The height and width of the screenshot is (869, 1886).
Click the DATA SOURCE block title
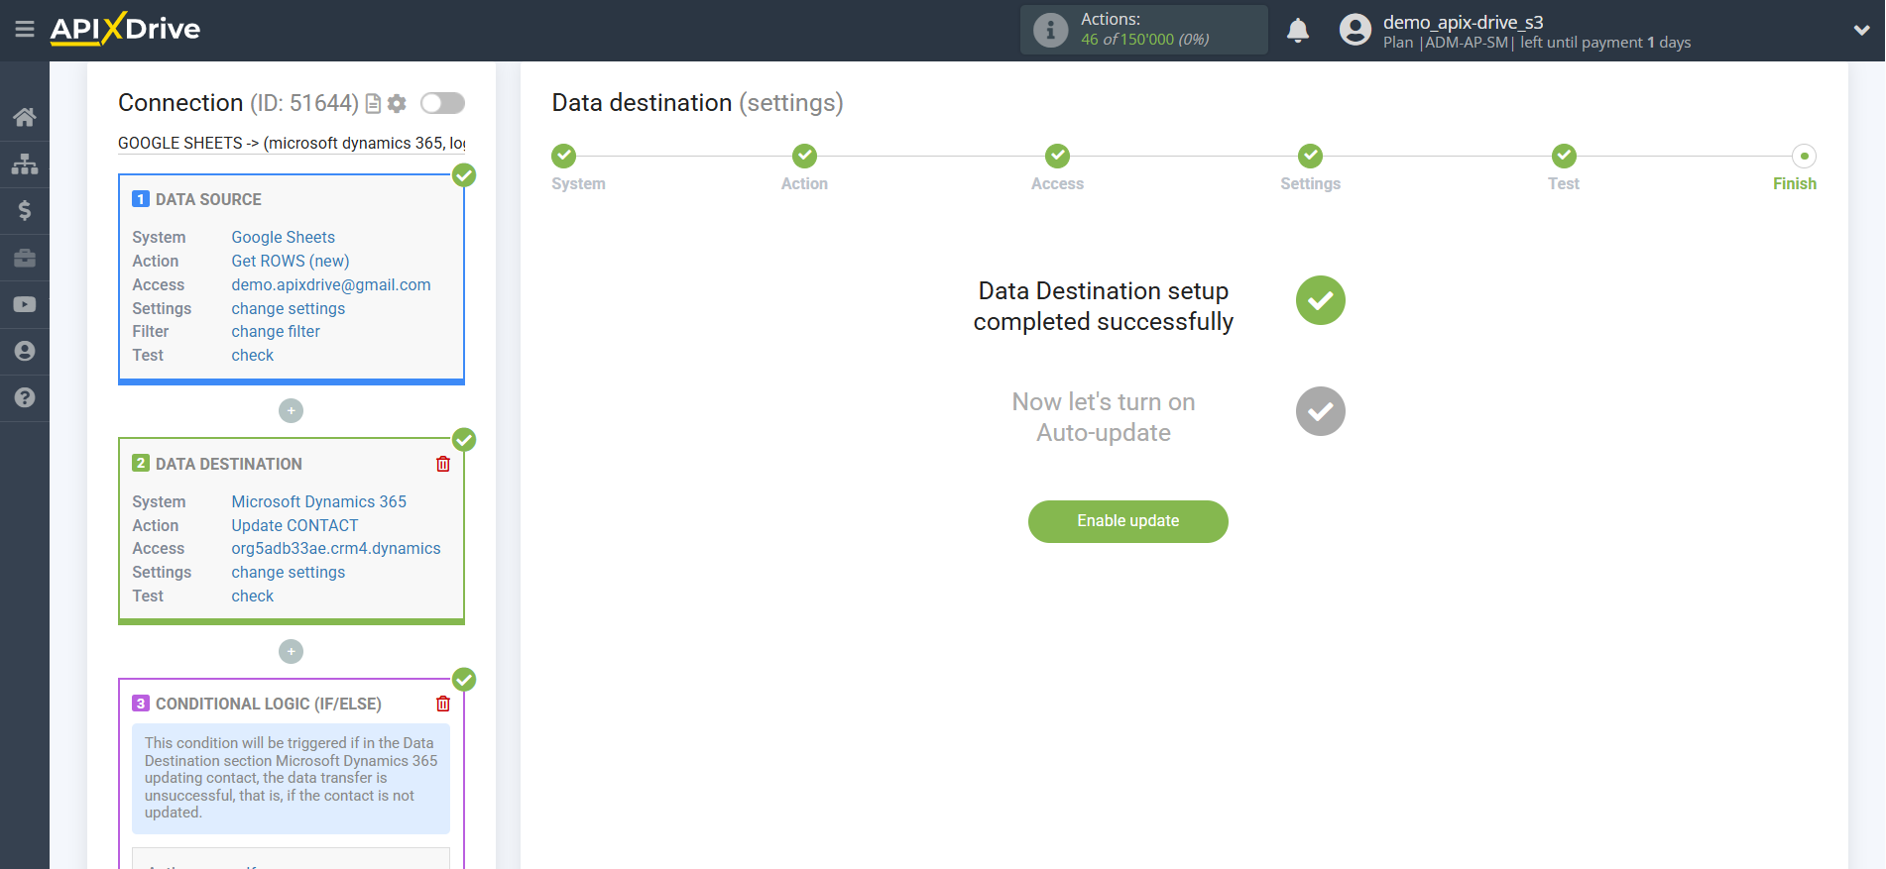pyautogui.click(x=208, y=199)
